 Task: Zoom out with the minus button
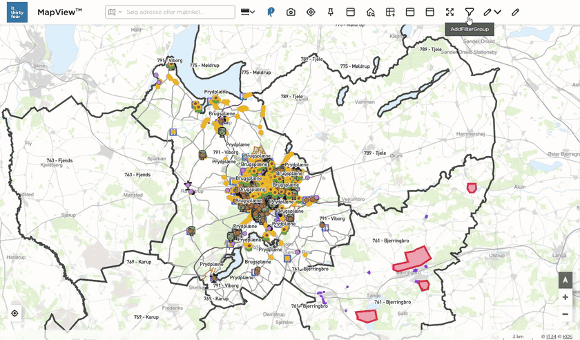[565, 314]
